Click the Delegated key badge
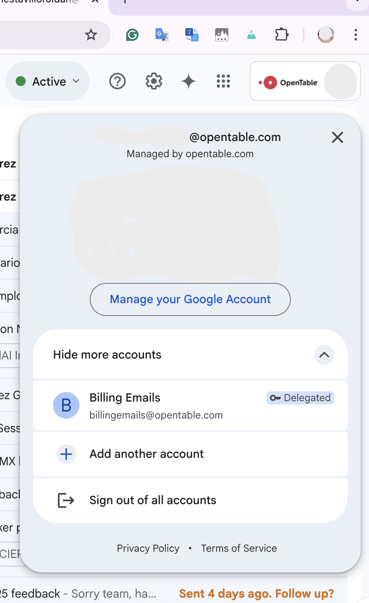Viewport: 369px width, 603px height. pos(300,398)
